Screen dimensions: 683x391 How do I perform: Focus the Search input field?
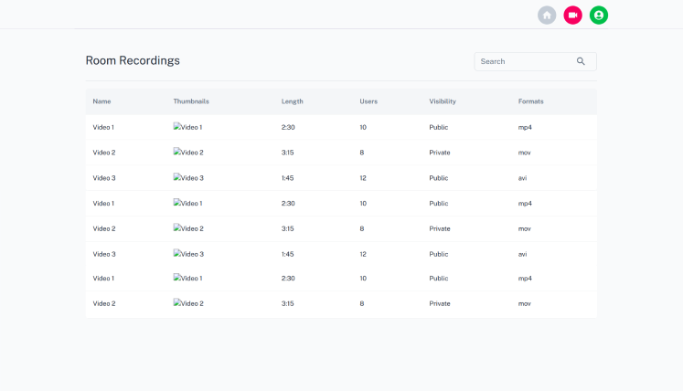[x=535, y=61]
